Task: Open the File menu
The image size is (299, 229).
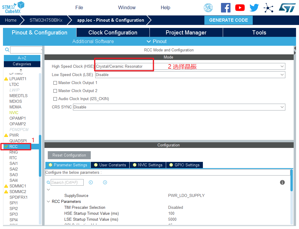Action: click(79, 8)
